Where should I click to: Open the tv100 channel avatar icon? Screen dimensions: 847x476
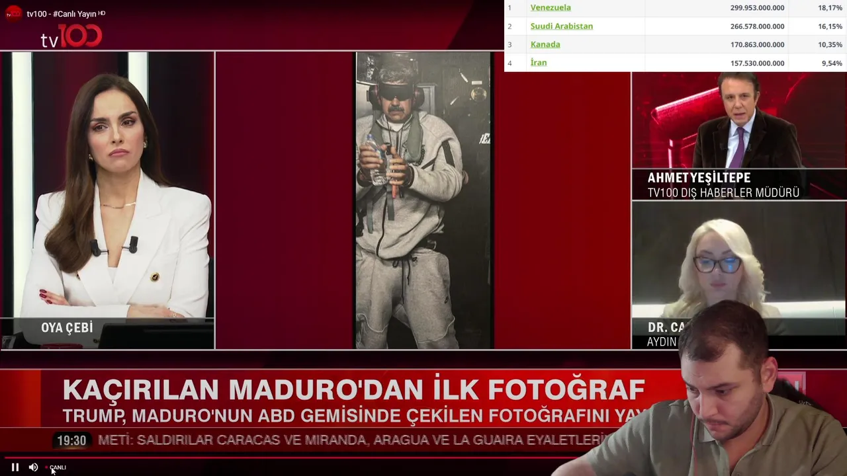[x=13, y=13]
